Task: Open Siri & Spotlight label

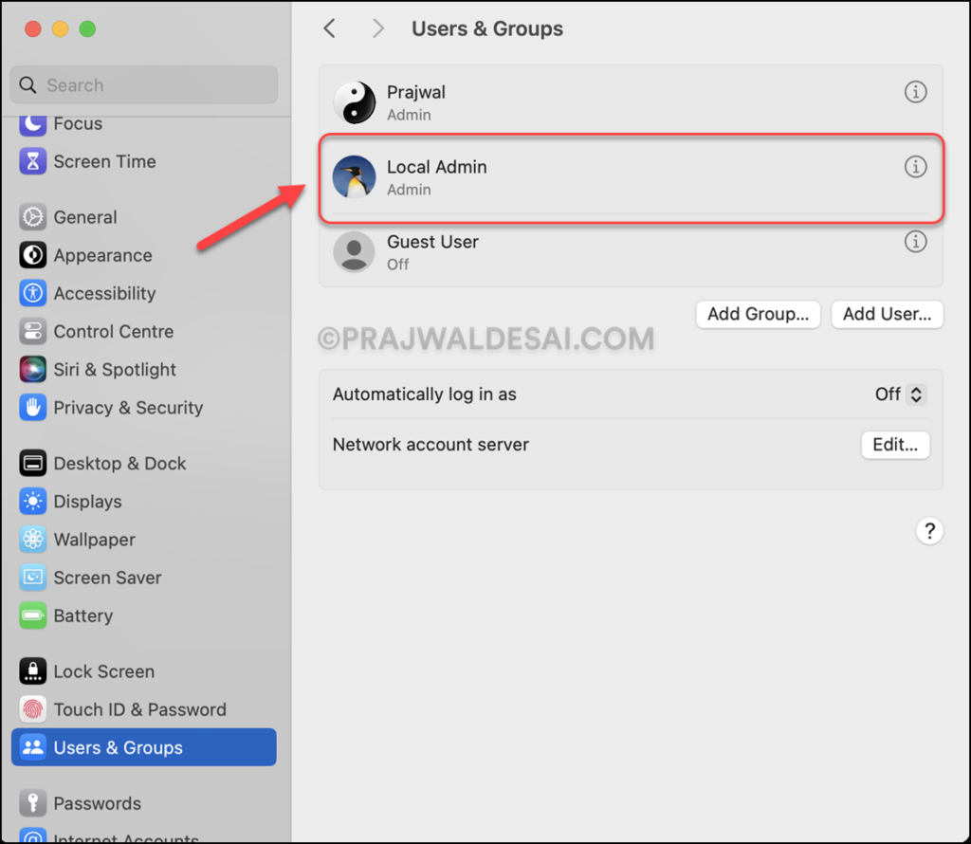Action: [115, 370]
